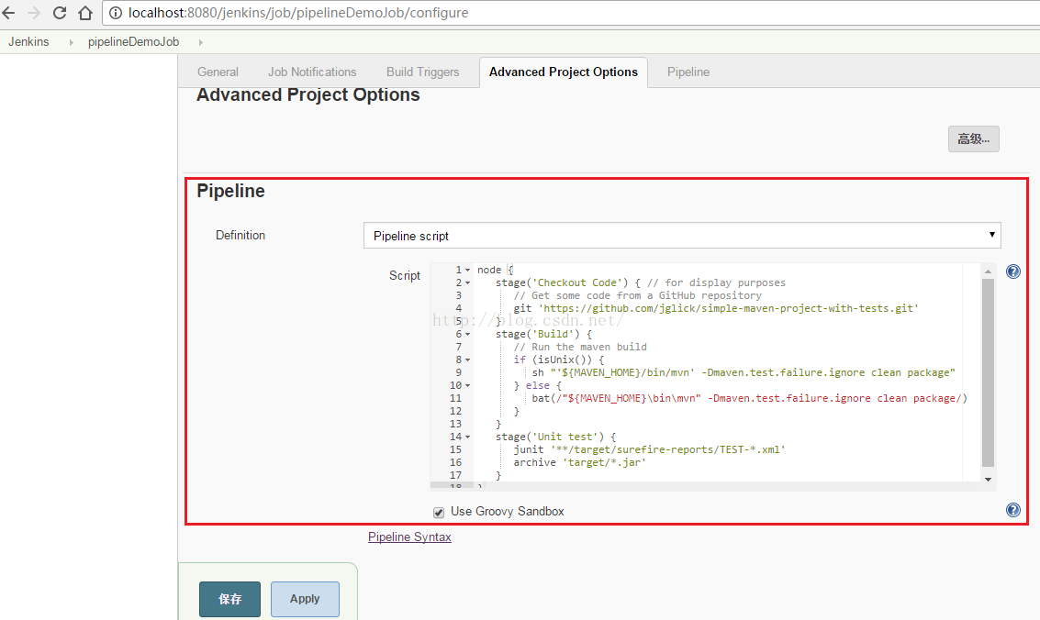
Task: Open the Definition Pipeline script dropdown
Action: pos(682,236)
